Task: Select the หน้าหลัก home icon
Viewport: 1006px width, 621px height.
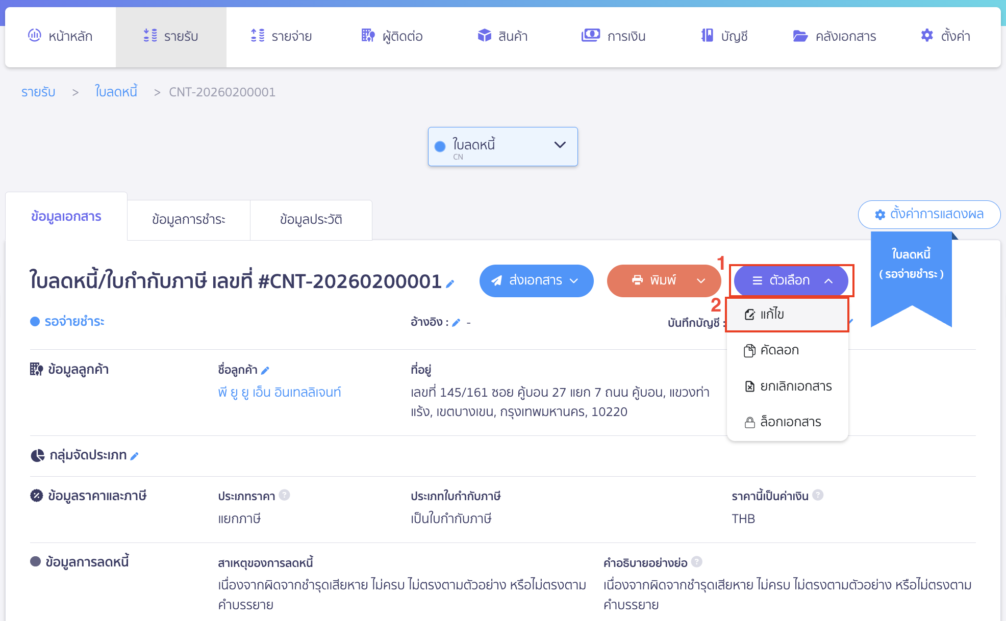Action: coord(35,36)
